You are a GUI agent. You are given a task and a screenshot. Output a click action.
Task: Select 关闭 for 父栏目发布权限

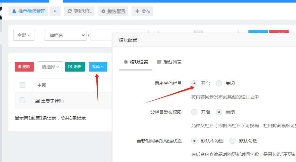219,112
